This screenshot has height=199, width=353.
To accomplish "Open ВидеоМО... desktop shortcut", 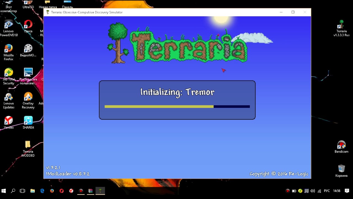I will coord(28,51).
